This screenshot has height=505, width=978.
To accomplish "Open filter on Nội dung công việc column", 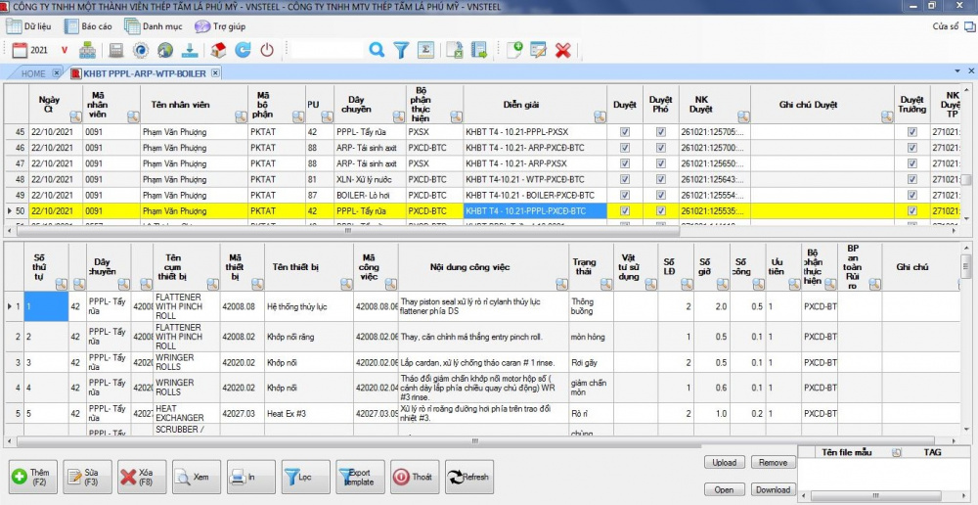I will [561, 284].
